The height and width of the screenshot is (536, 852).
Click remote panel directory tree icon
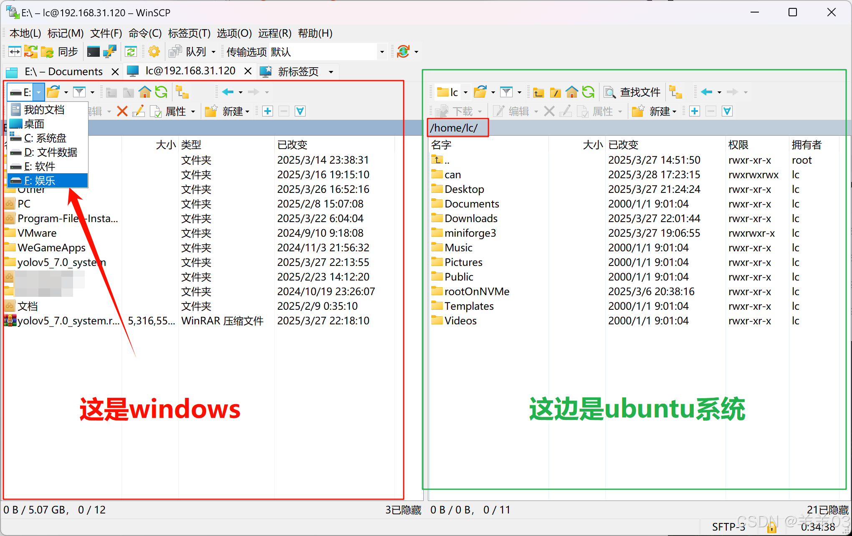coord(675,92)
